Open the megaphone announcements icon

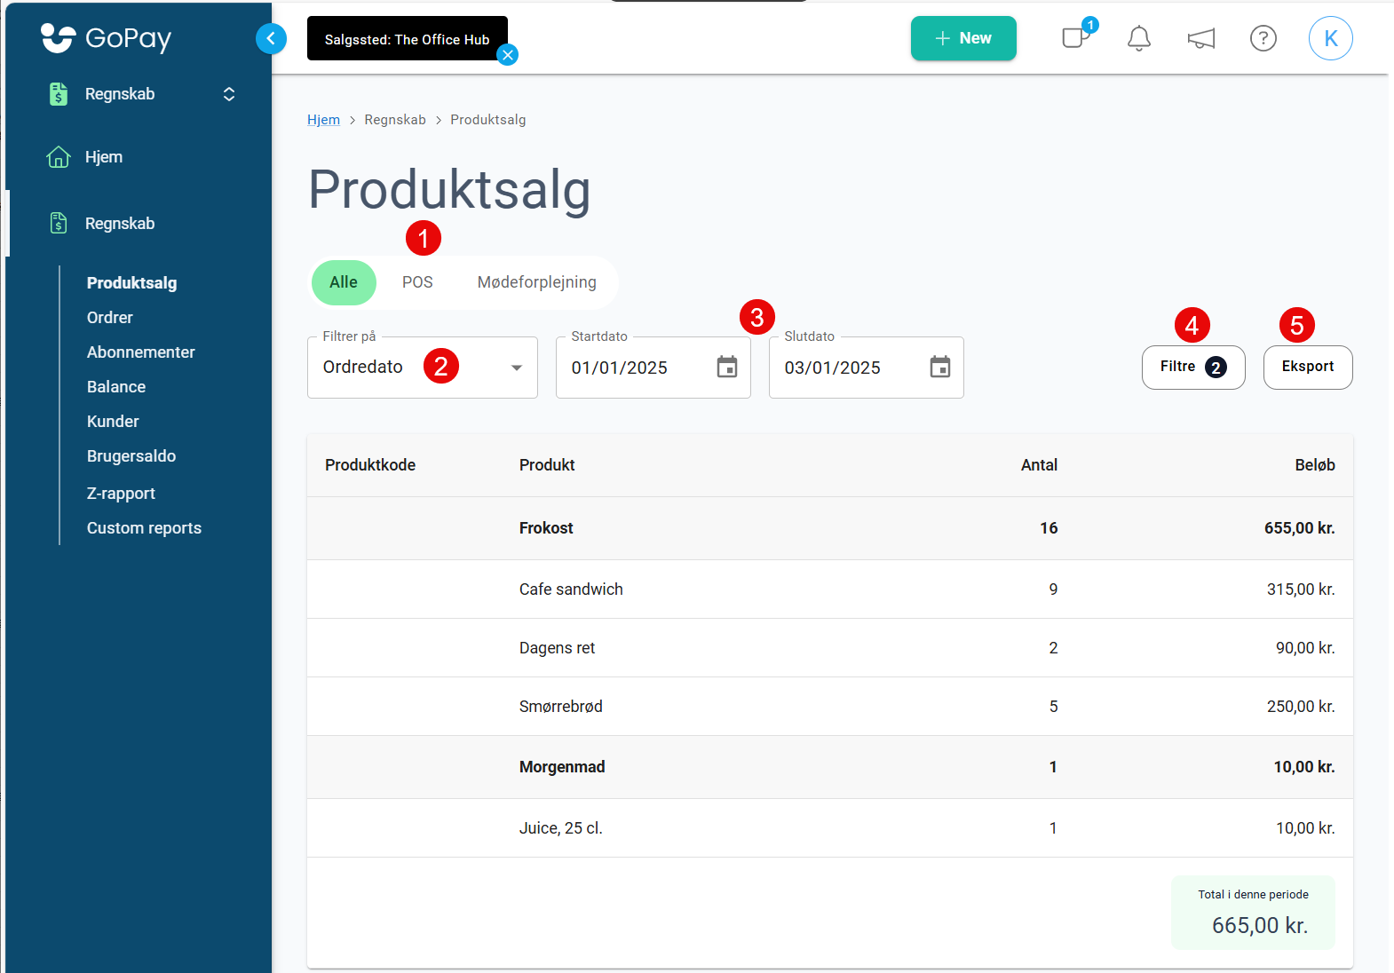pyautogui.click(x=1200, y=38)
